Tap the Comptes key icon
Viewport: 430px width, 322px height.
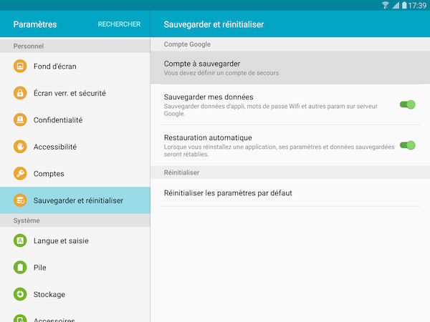pyautogui.click(x=20, y=173)
